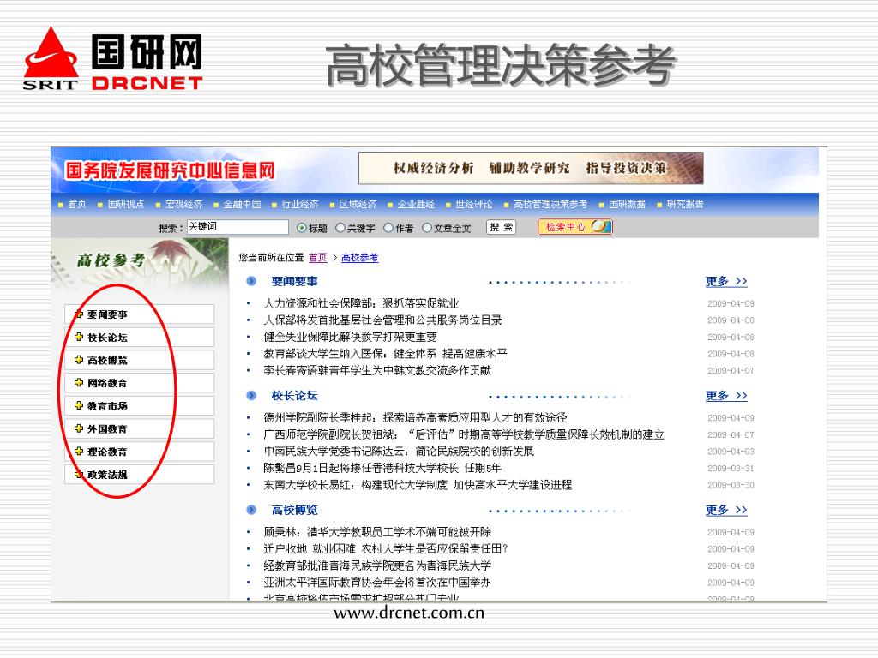Click the 国务院发展研究中心信息网 site logo
This screenshot has height=658, width=878.
click(170, 170)
